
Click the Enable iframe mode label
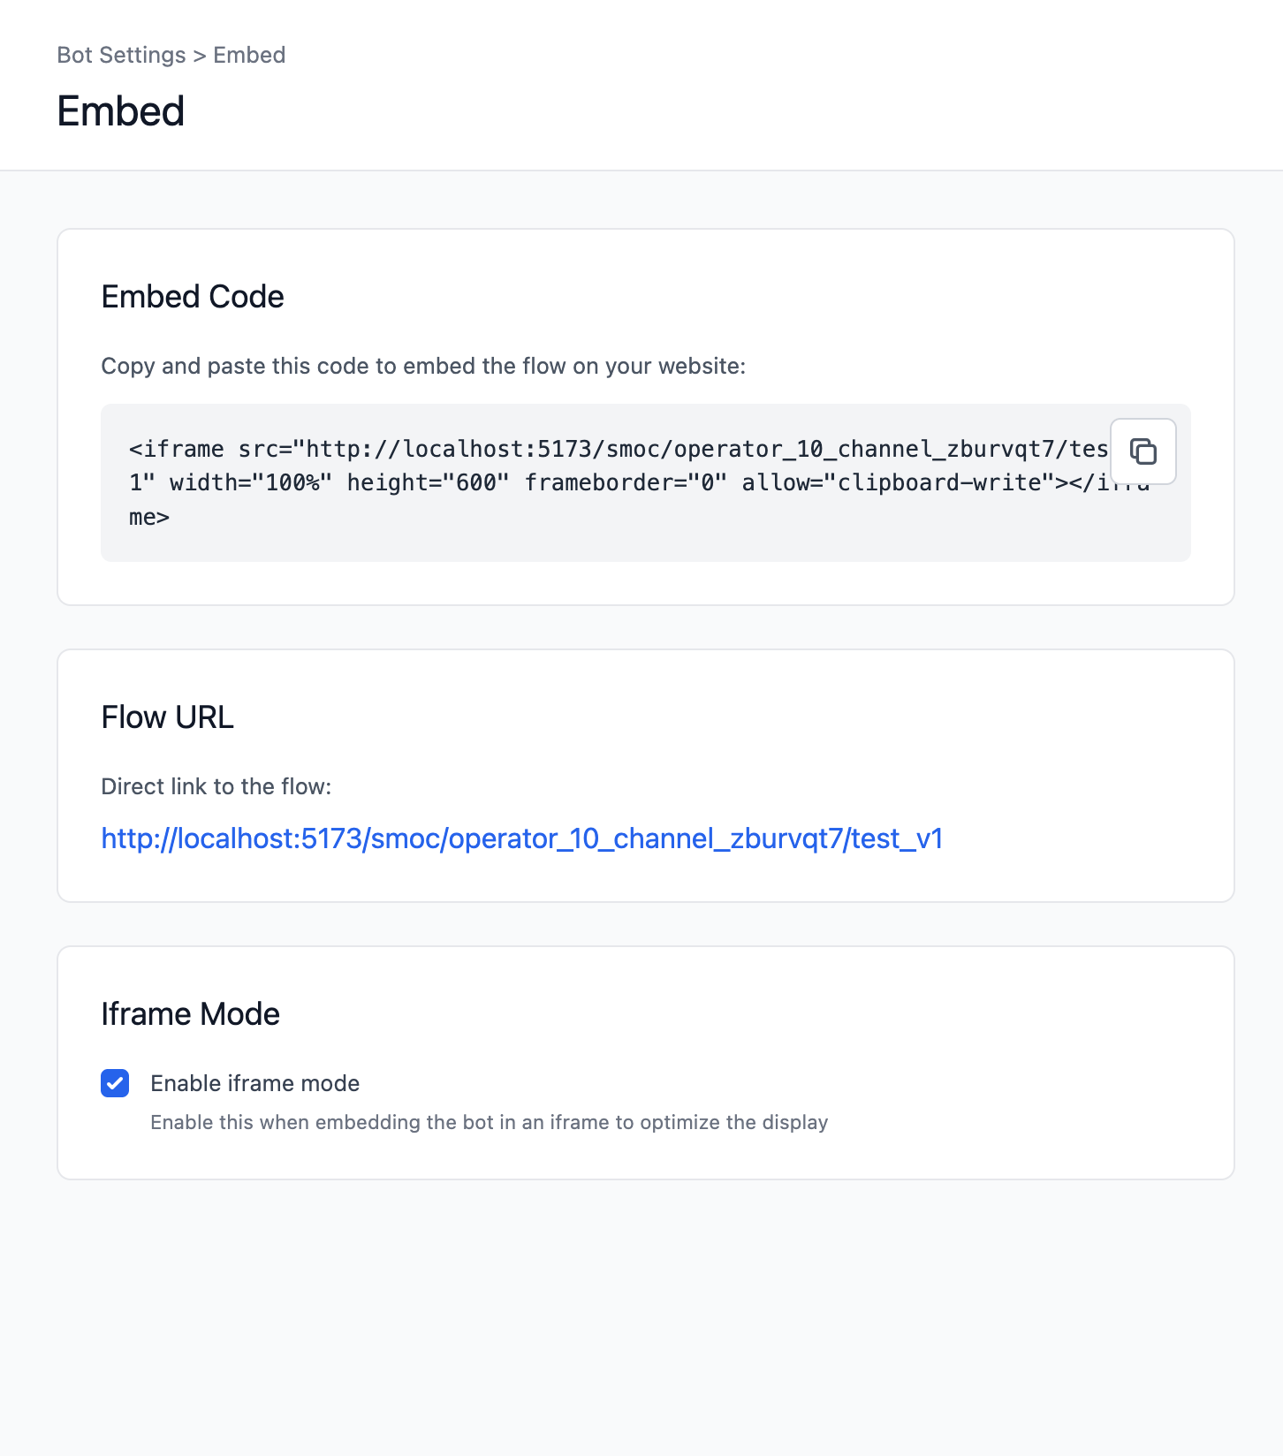click(255, 1083)
